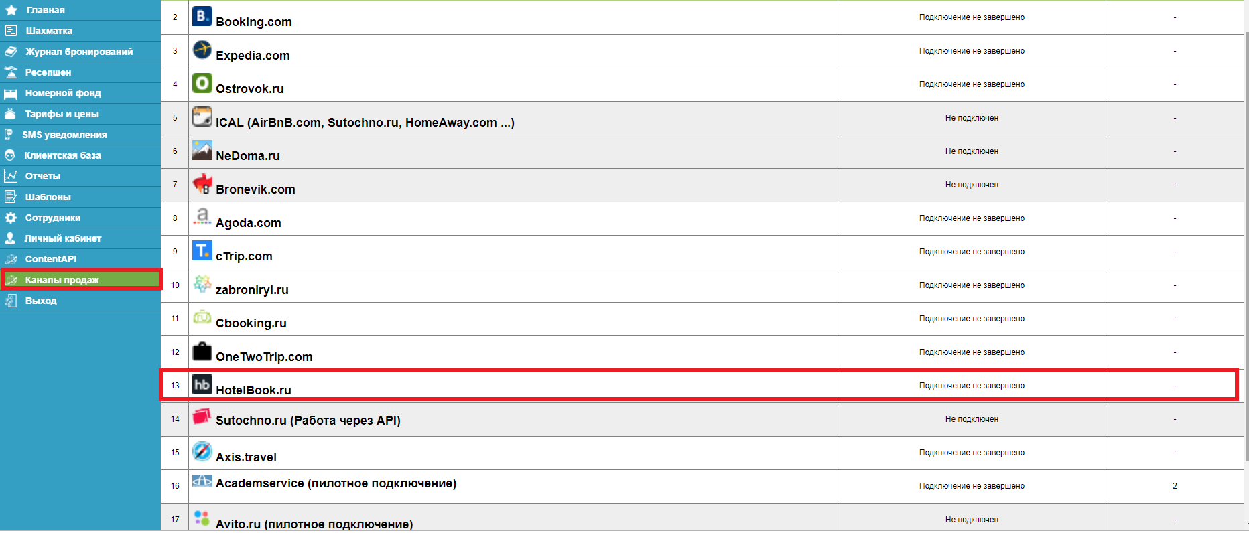1249x533 pixels.
Task: Click the Номерной фонд bed icon
Action: (11, 93)
